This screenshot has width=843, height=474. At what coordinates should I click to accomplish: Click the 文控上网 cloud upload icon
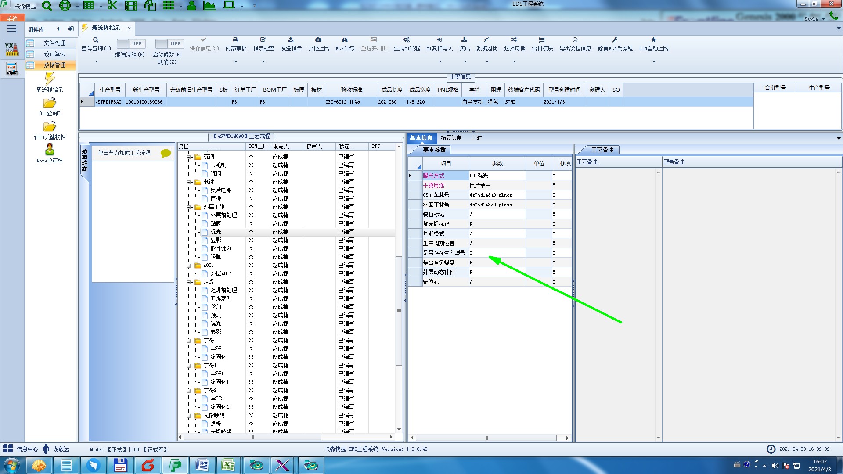[x=318, y=40]
